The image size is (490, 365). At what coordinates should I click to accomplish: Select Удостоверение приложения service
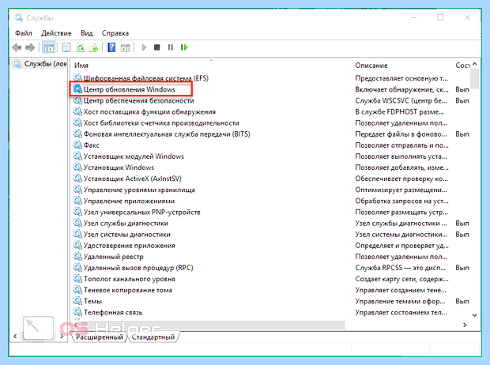click(x=130, y=246)
